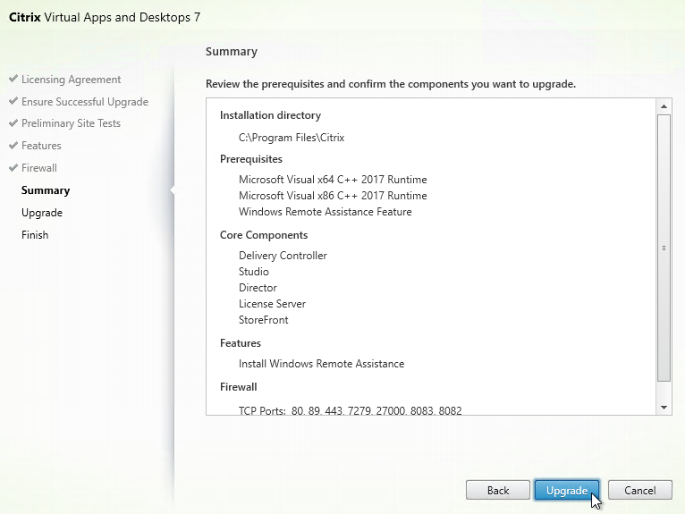Select Ensure Successful Upgrade step
The width and height of the screenshot is (685, 514).
(85, 102)
